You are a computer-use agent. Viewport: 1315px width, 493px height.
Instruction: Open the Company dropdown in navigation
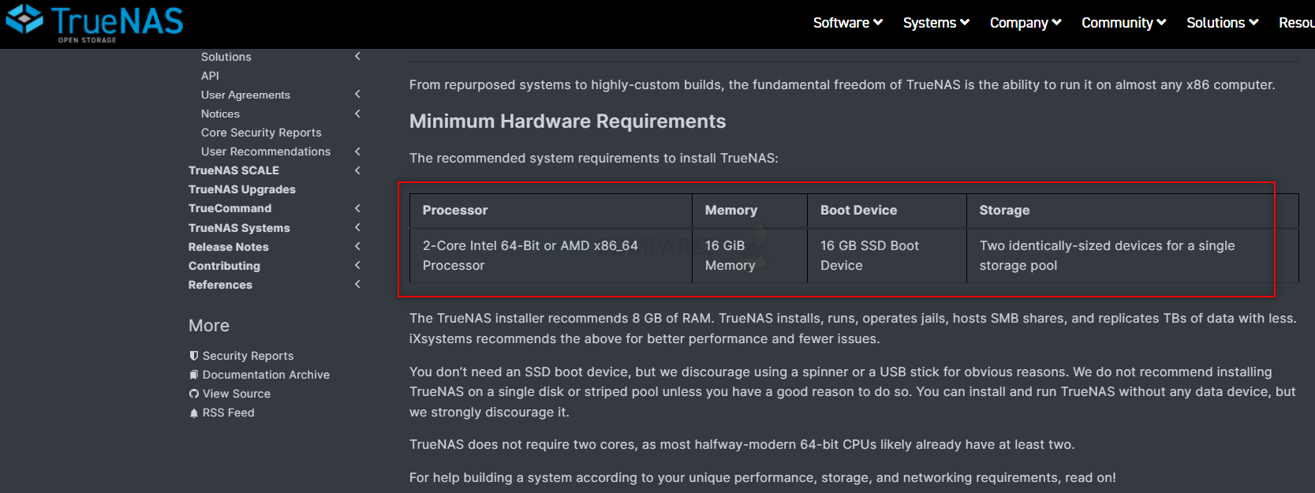[x=1025, y=23]
